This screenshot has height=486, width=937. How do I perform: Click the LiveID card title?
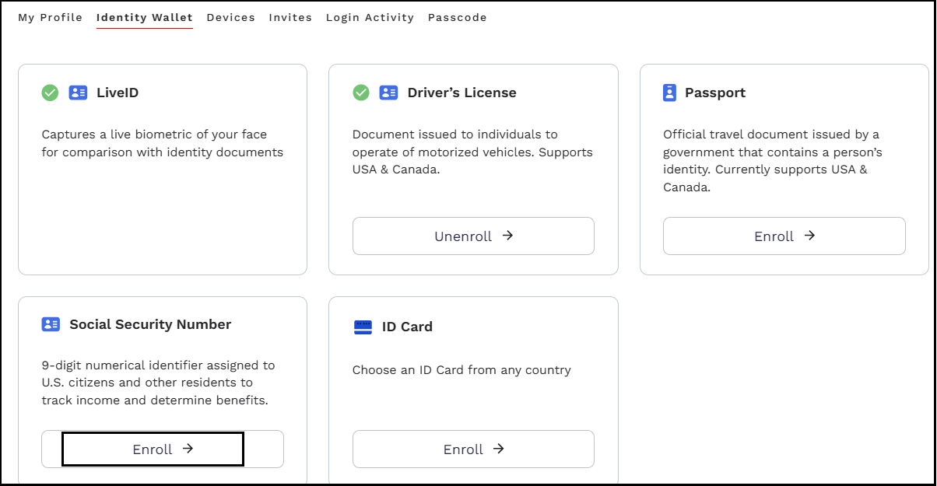tap(118, 93)
